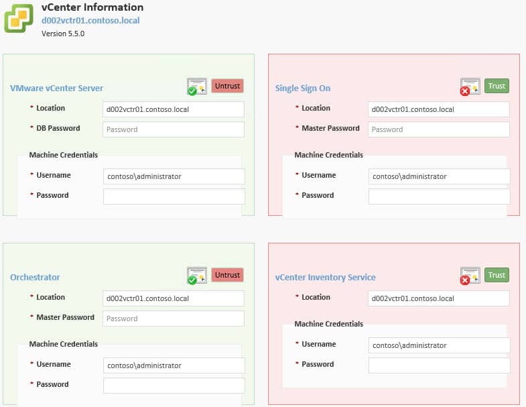The width and height of the screenshot is (526, 407).
Task: Select the vCenter Server Location field
Action: [x=174, y=109]
